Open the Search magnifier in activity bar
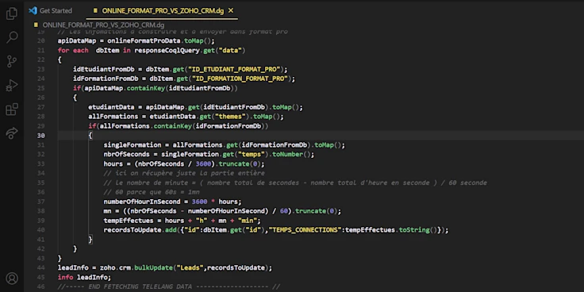 (x=12, y=37)
